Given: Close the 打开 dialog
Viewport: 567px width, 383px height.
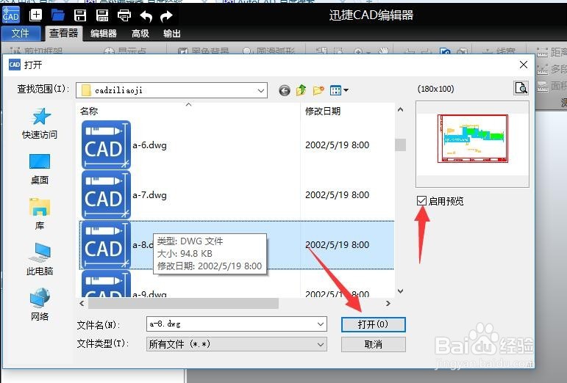Looking at the screenshot, I should (524, 65).
